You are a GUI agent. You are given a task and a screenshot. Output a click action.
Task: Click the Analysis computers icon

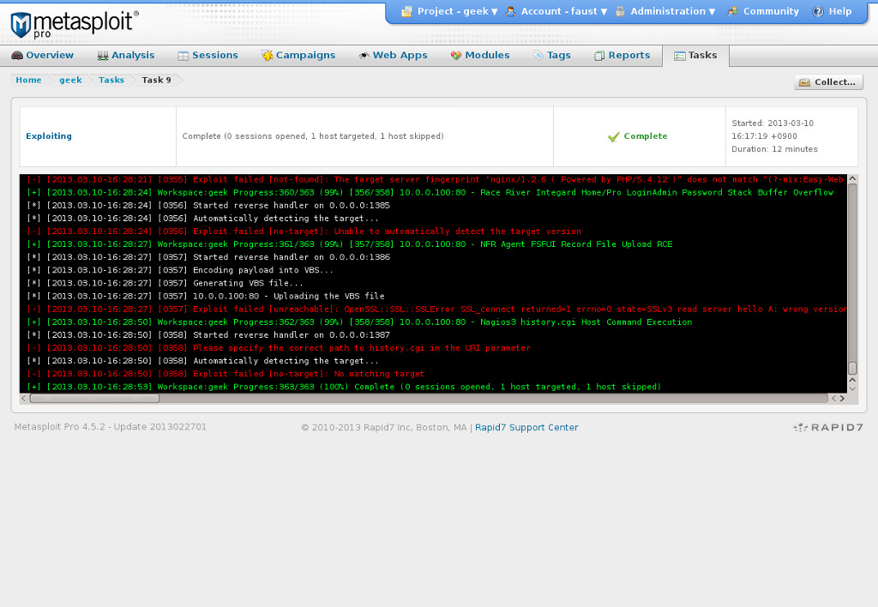point(103,56)
